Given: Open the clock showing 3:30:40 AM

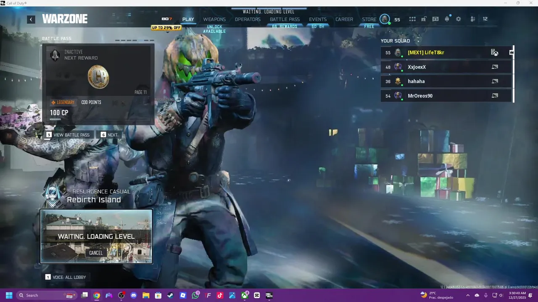Looking at the screenshot, I should click(x=517, y=295).
